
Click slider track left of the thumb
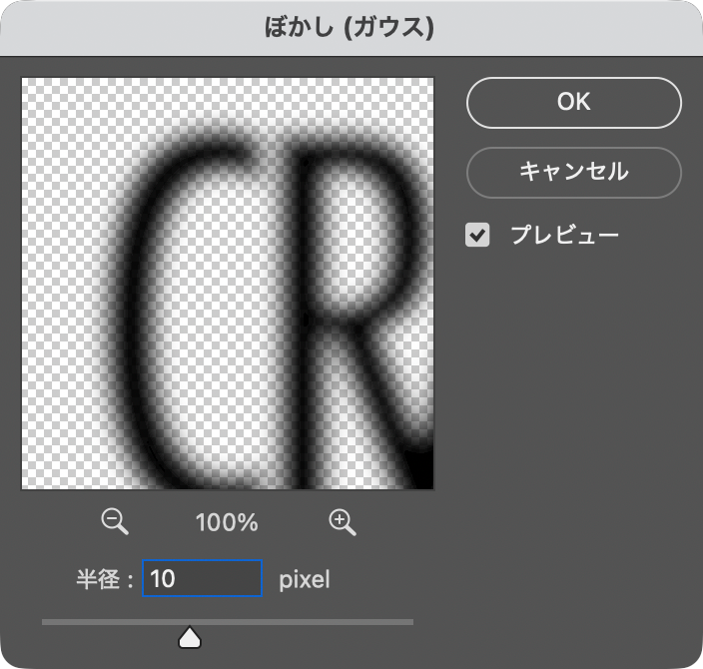point(110,622)
